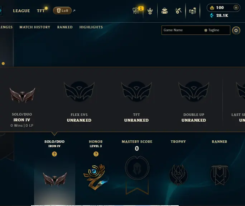Viewport: 245px width, 206px height.
Task: Open the Collection backpack icon
Action: coord(164,11)
